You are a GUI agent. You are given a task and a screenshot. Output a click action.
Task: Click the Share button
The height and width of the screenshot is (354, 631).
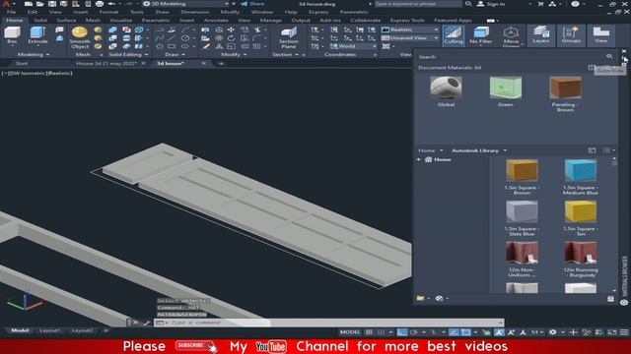252,4
